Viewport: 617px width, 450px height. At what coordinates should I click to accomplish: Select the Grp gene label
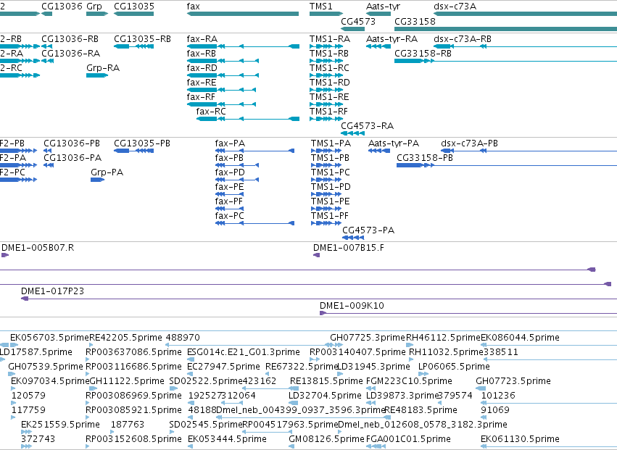point(94,7)
